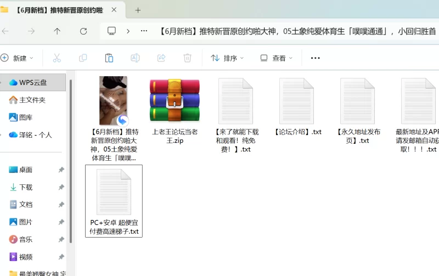
Task: Select 下载 in the sidebar
Action: [x=26, y=187]
